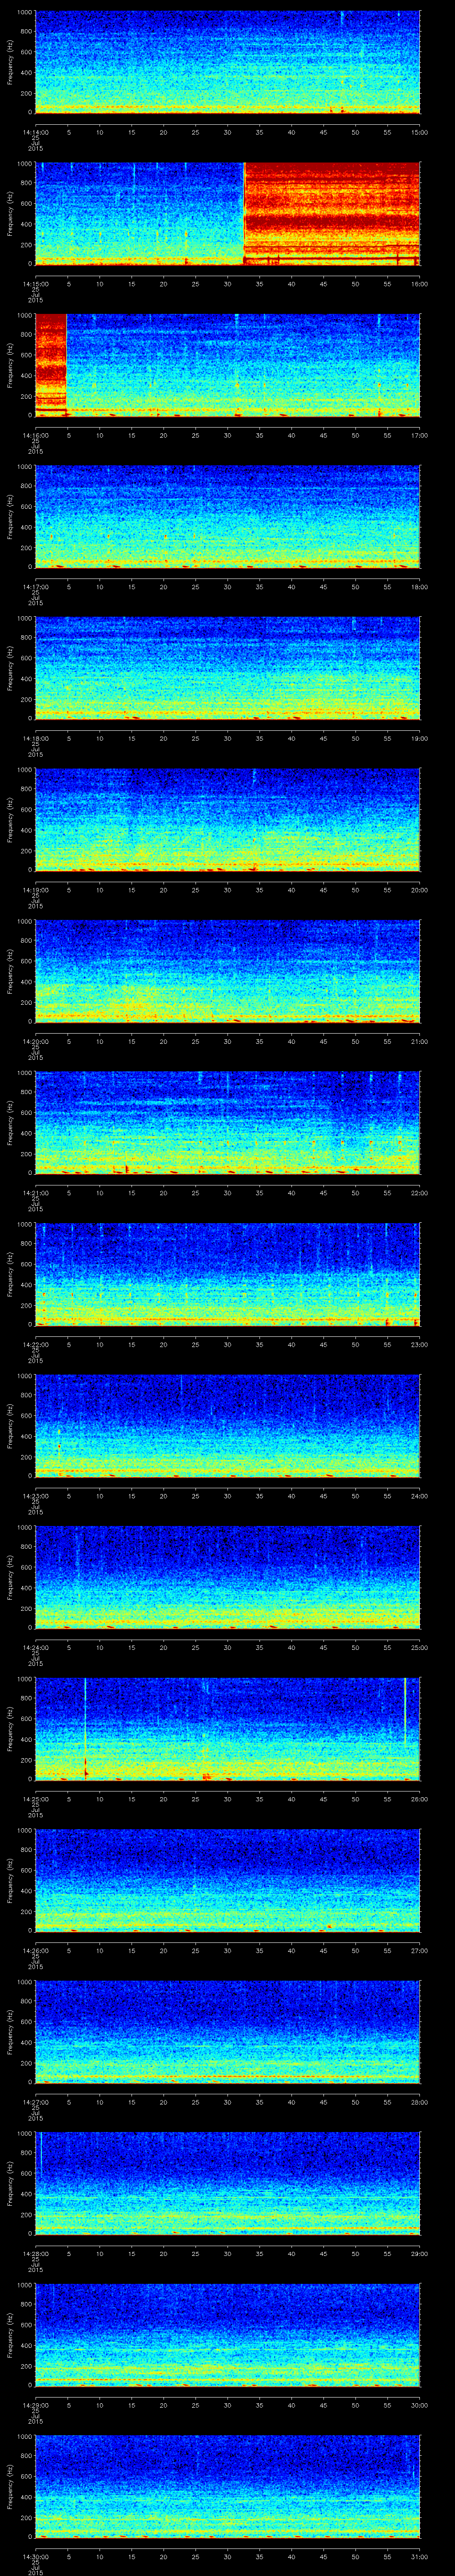The width and height of the screenshot is (455, 2576).
Task: Click the 14:25:00 start time label
Action: (x=35, y=1799)
